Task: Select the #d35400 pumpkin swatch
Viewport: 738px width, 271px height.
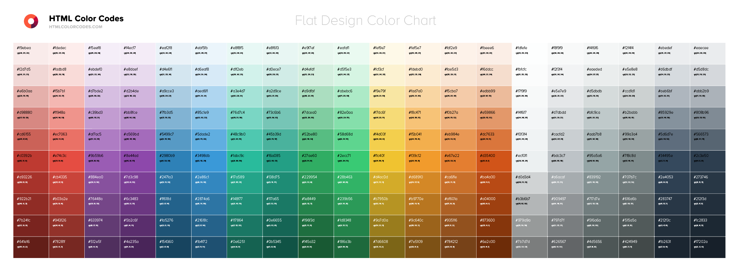Action: pyautogui.click(x=494, y=161)
